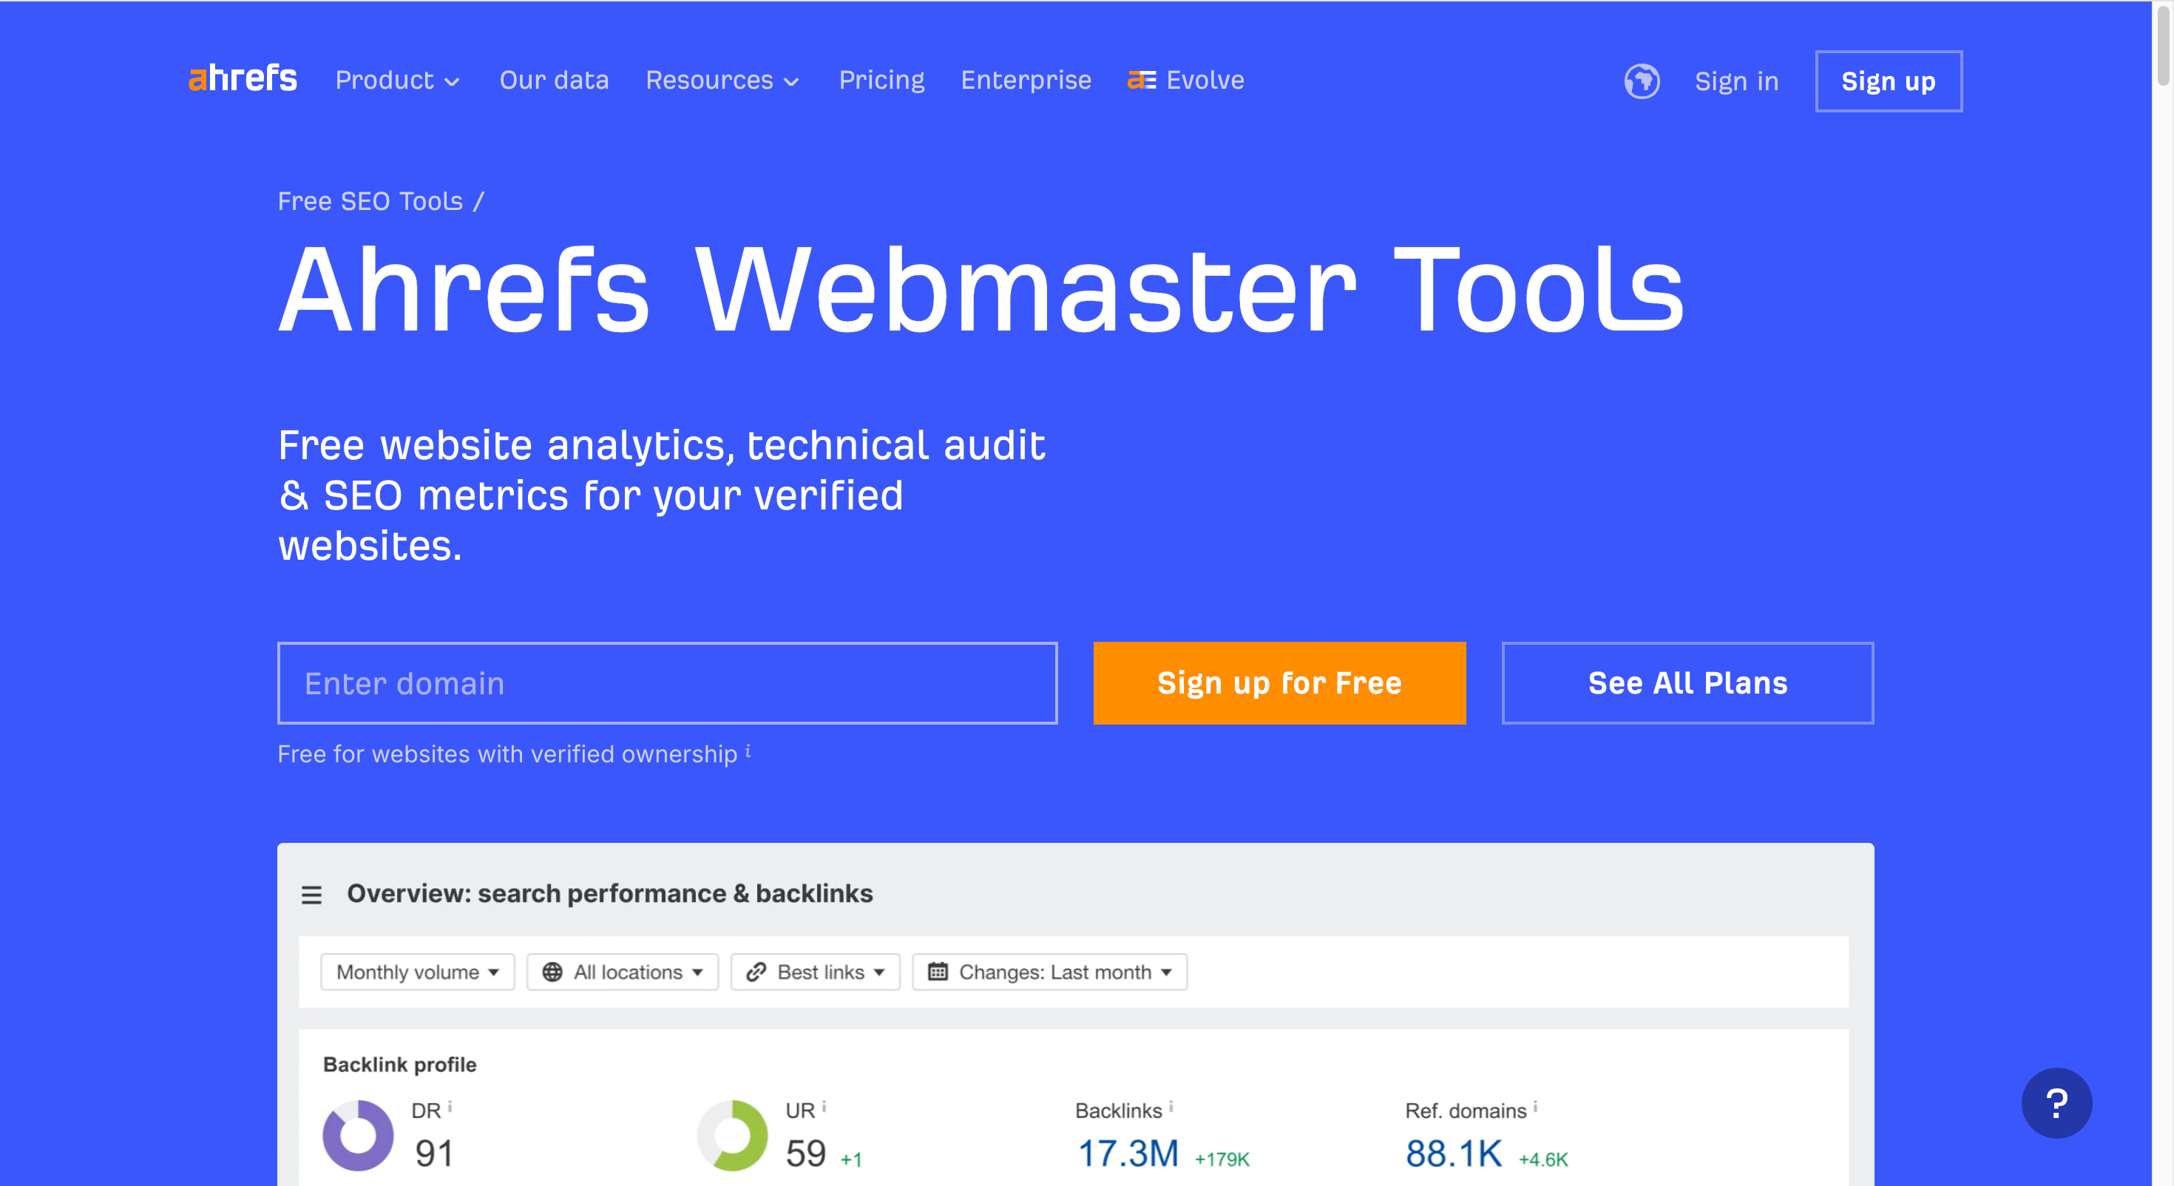This screenshot has width=2174, height=1186.
Task: Go to the Pricing page
Action: (881, 80)
